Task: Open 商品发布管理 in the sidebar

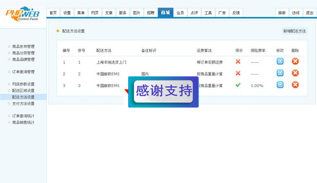Action: point(23,46)
